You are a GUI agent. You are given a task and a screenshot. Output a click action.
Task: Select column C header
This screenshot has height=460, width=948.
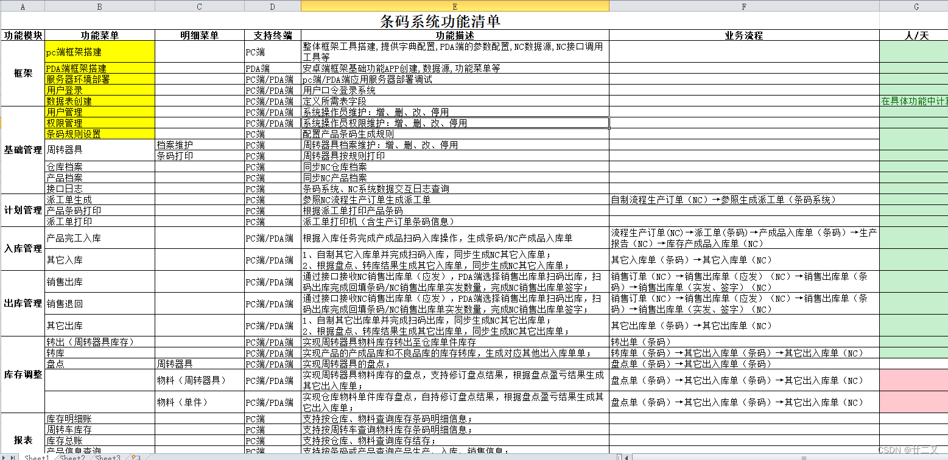pos(200,6)
